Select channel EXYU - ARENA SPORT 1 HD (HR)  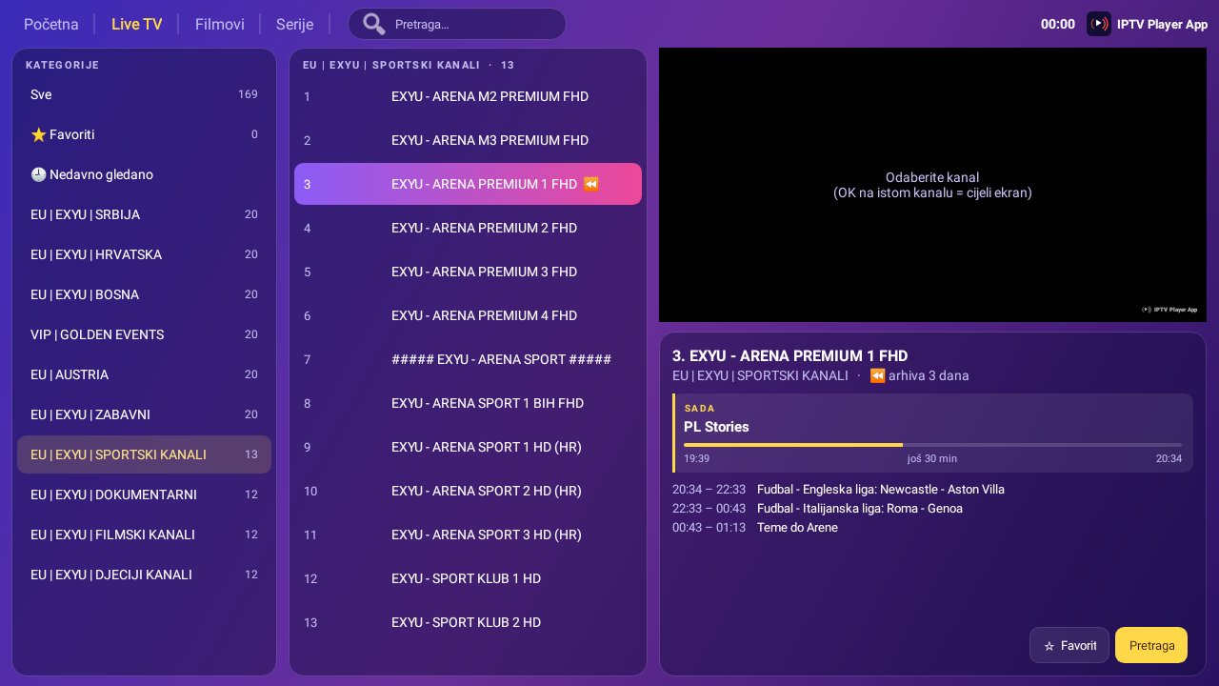[x=468, y=447]
